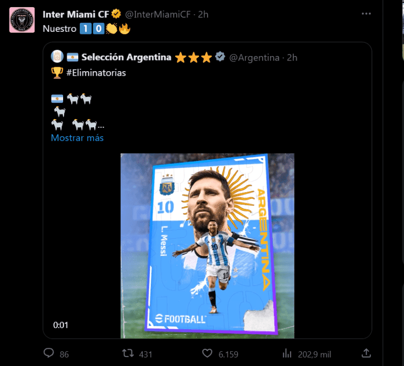Open the three-dot more options menu
404x366 pixels.
[367, 14]
